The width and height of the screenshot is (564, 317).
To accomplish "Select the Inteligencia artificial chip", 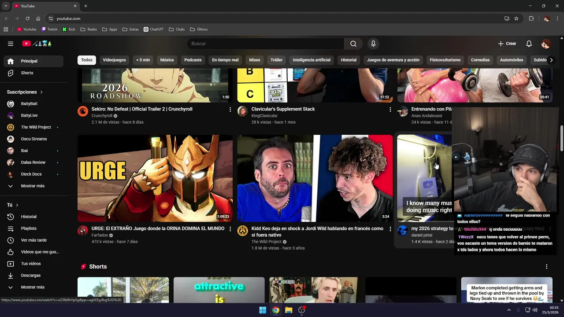I will point(312,60).
